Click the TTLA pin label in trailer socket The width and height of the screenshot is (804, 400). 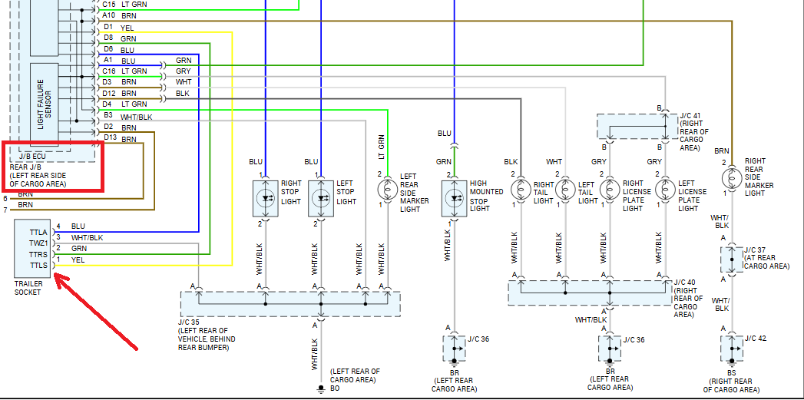click(x=38, y=232)
